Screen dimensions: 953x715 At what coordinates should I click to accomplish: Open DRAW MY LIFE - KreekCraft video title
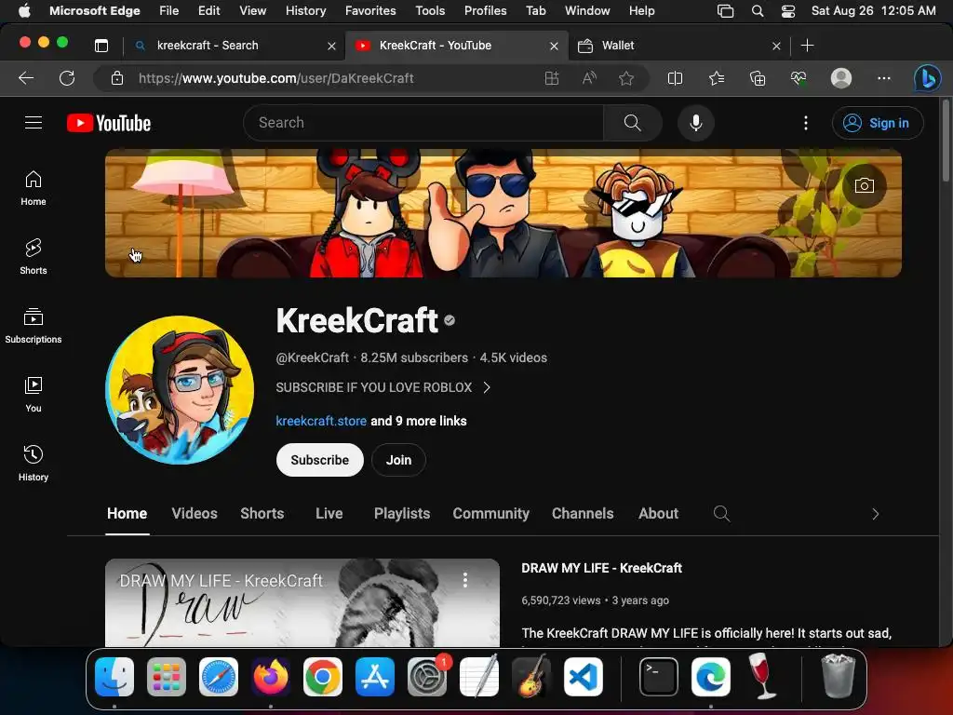pyautogui.click(x=602, y=569)
